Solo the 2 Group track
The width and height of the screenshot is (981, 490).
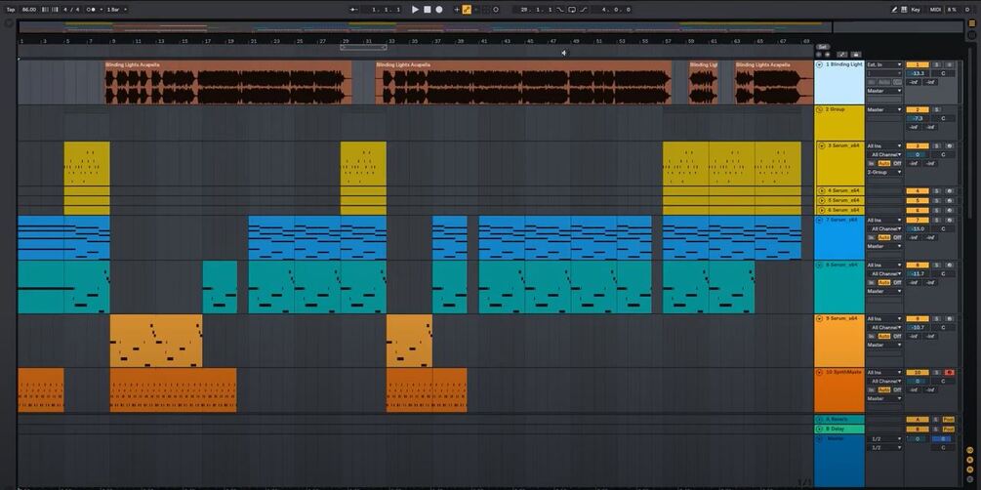click(x=936, y=109)
